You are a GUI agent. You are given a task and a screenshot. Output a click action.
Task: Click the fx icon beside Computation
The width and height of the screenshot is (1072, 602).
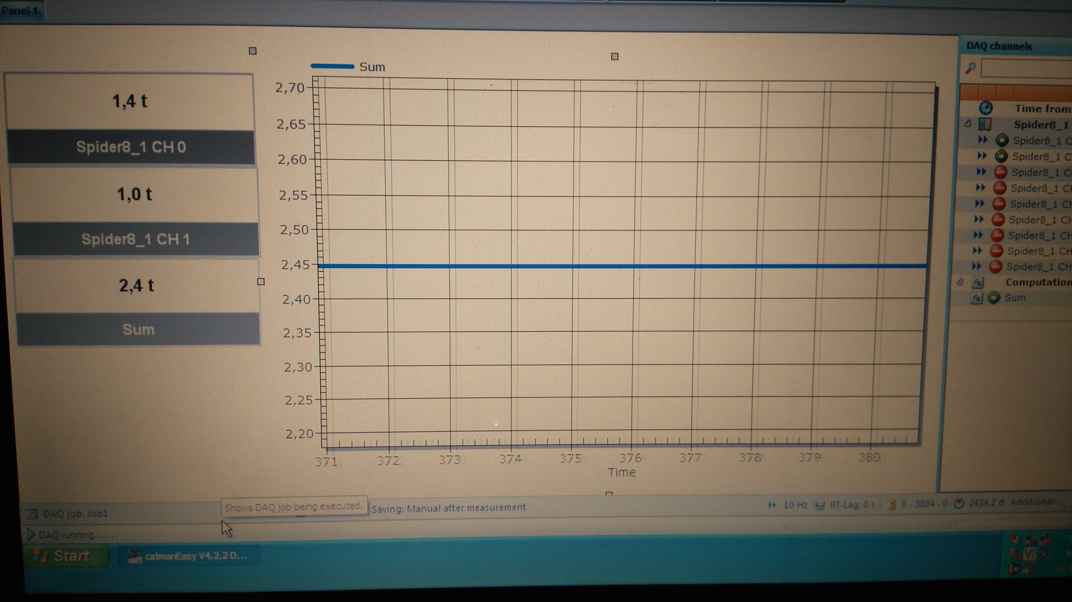pos(978,283)
